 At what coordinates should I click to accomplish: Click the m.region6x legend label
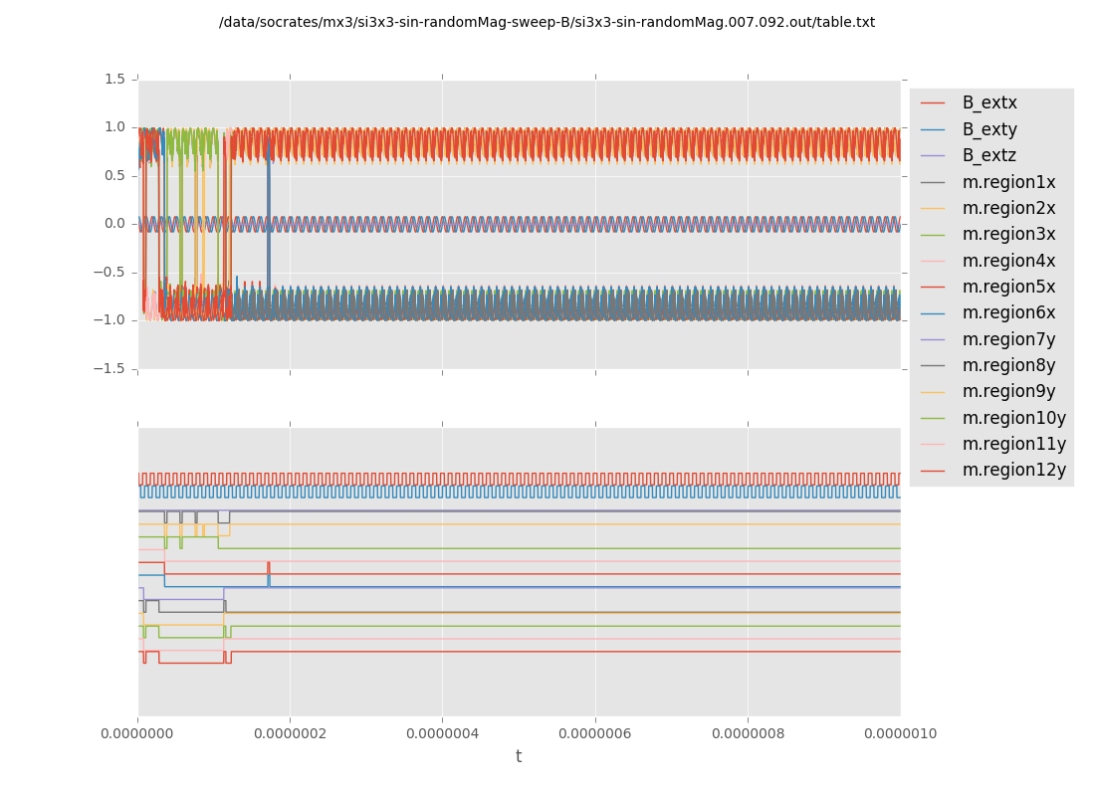click(1008, 312)
